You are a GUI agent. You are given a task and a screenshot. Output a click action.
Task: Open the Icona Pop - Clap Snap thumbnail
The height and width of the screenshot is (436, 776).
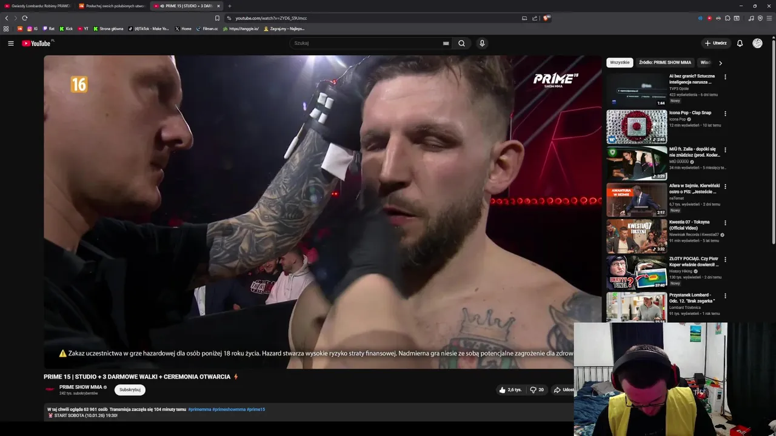637,127
